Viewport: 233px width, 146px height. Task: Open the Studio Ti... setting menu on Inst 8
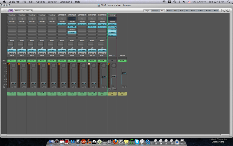[x=72, y=15]
